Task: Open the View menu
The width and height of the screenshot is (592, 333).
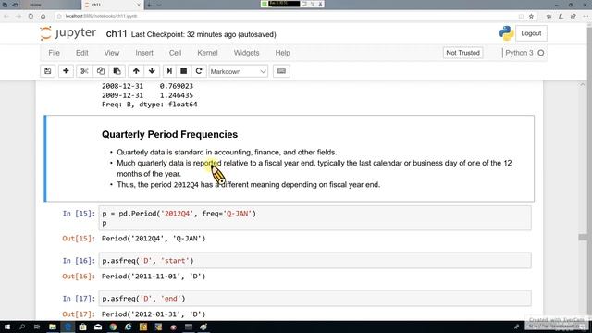Action: [112, 53]
